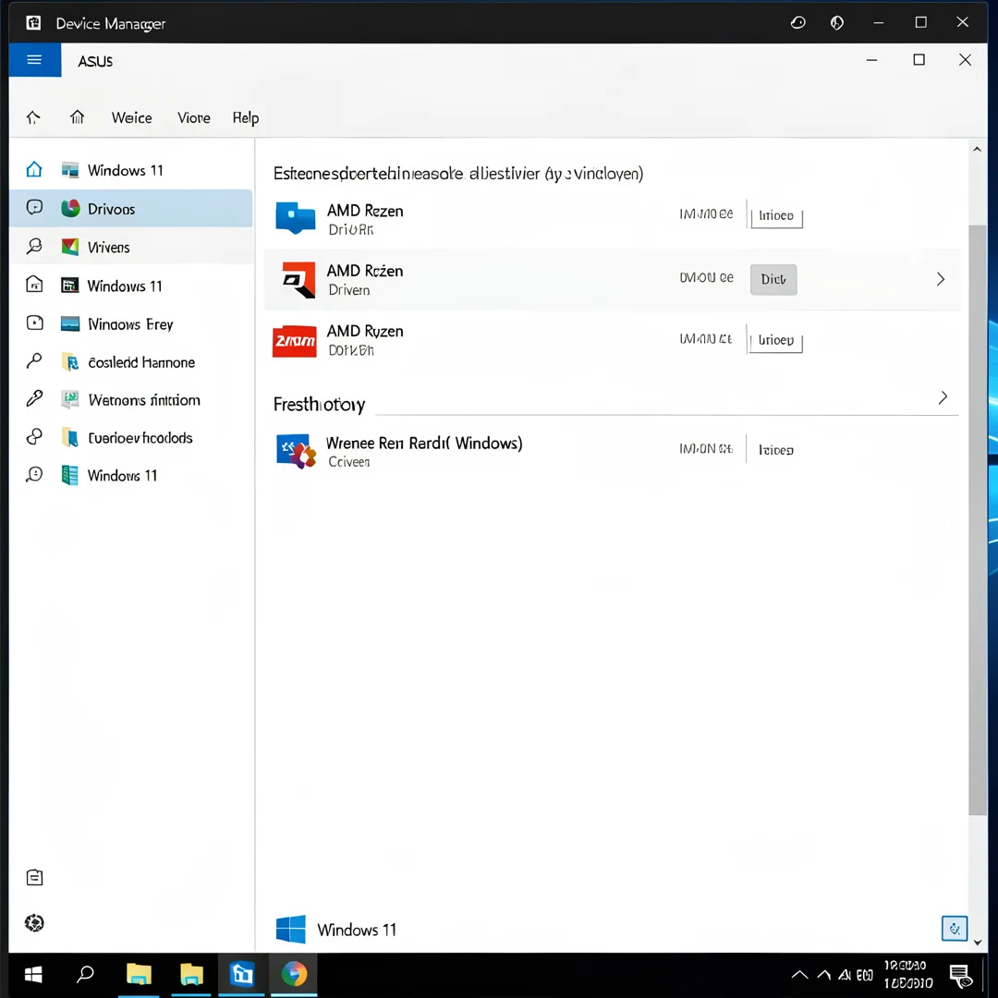
Task: Select the last Windows 11 sidebar item
Action: [131, 475]
